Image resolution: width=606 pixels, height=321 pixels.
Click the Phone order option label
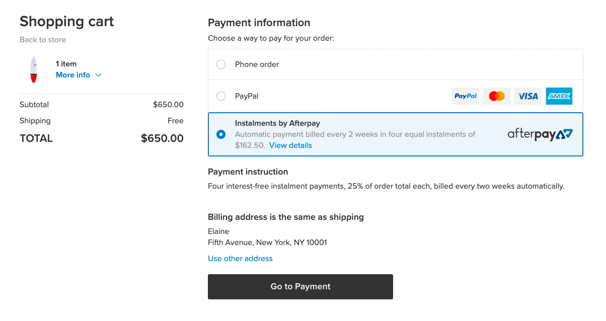click(257, 64)
